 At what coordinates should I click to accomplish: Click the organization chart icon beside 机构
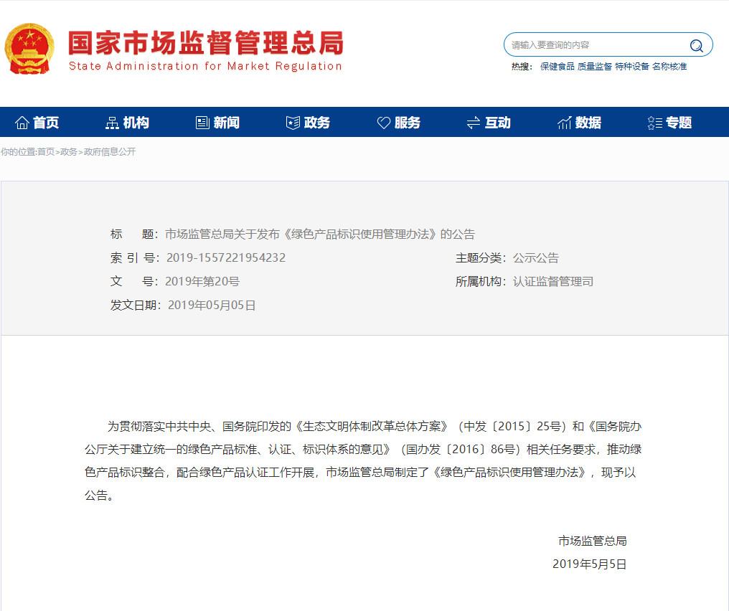(112, 123)
